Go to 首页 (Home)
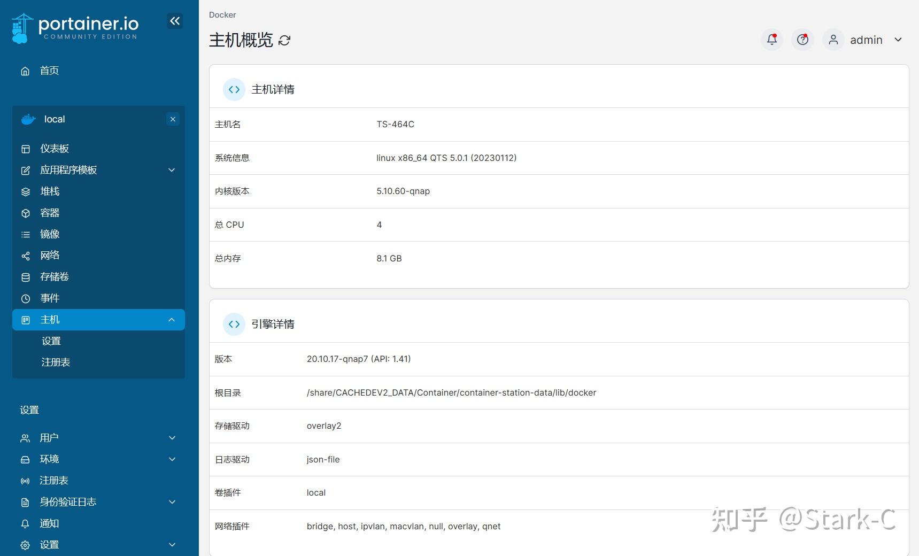The width and height of the screenshot is (919, 556). coord(49,71)
